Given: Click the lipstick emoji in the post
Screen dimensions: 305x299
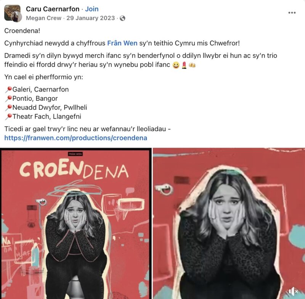Looking at the screenshot, I should click(184, 65).
